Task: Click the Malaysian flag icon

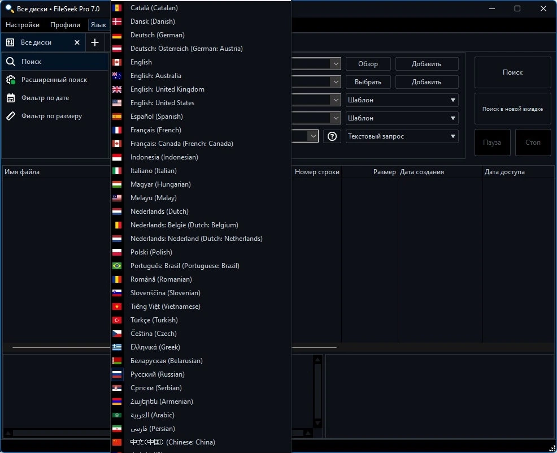Action: tap(117, 198)
